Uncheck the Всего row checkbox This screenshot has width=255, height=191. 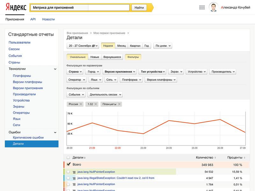click(68, 165)
